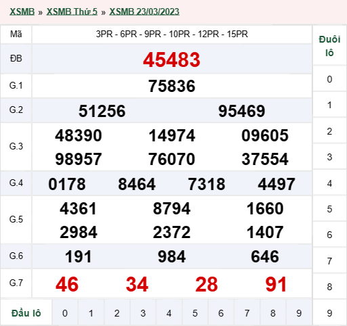The image size is (347, 326).
Task: Open the XSMB breadcrumb link
Action: tap(22, 11)
